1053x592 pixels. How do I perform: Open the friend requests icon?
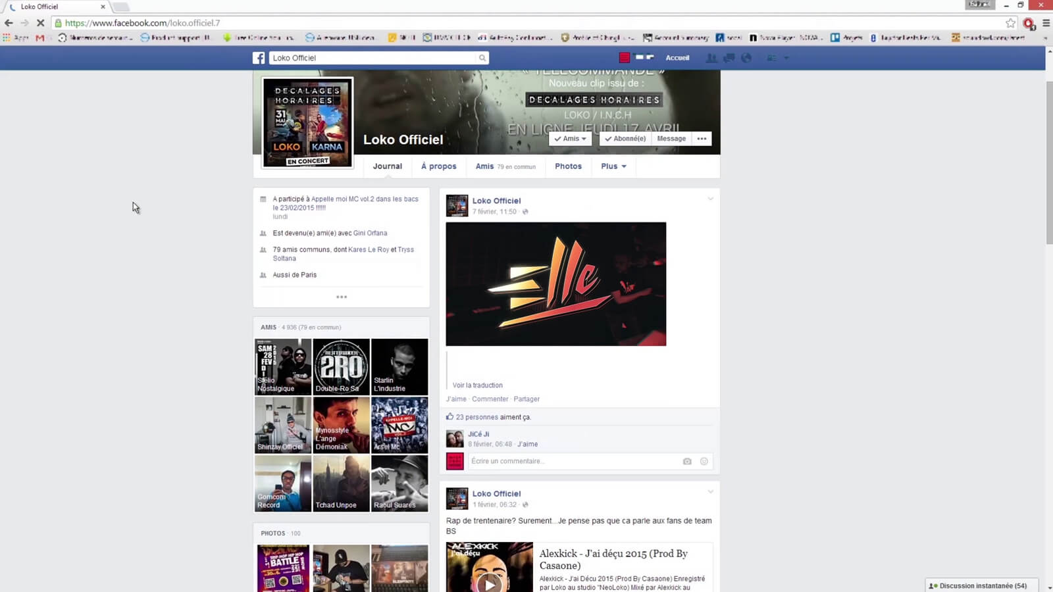click(x=711, y=58)
